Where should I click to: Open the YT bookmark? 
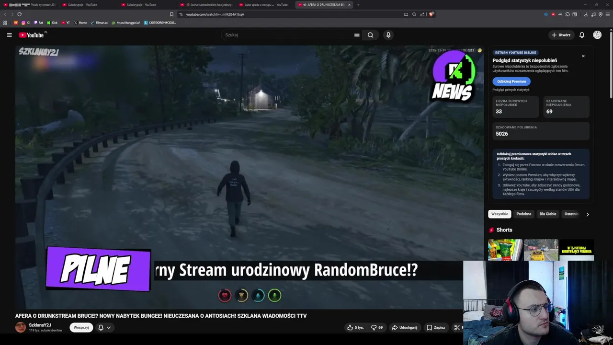pos(66,23)
